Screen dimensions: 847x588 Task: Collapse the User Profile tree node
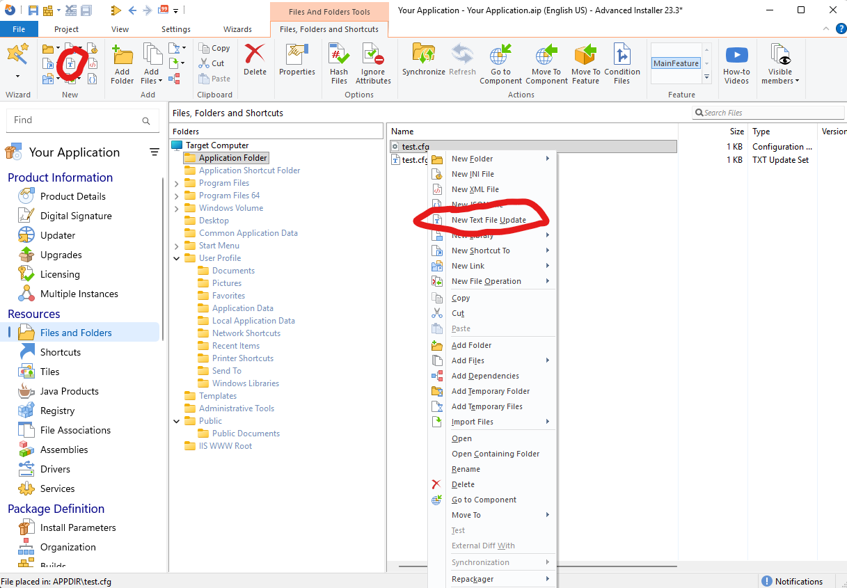click(176, 257)
